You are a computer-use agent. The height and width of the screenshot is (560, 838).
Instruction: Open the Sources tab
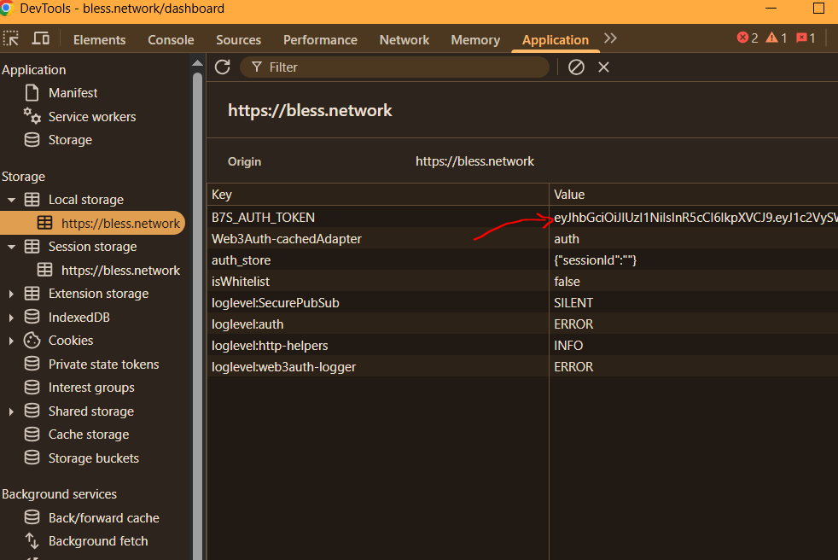pos(238,39)
